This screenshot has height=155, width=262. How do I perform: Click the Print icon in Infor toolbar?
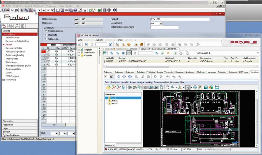click(16, 10)
